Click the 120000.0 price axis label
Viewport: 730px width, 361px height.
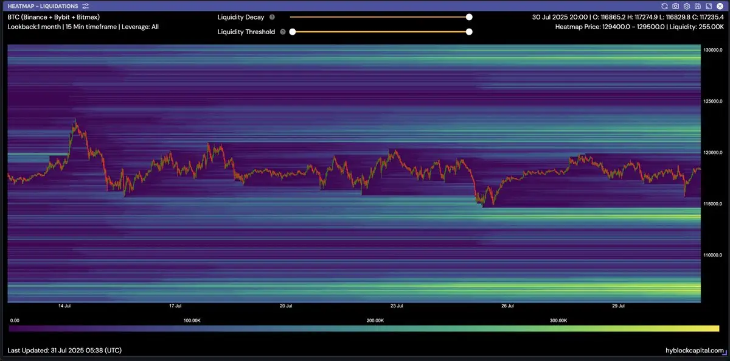coord(713,152)
